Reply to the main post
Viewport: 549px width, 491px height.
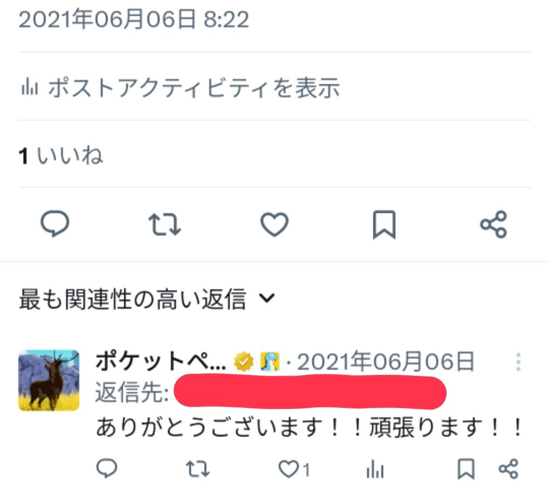[x=55, y=224]
